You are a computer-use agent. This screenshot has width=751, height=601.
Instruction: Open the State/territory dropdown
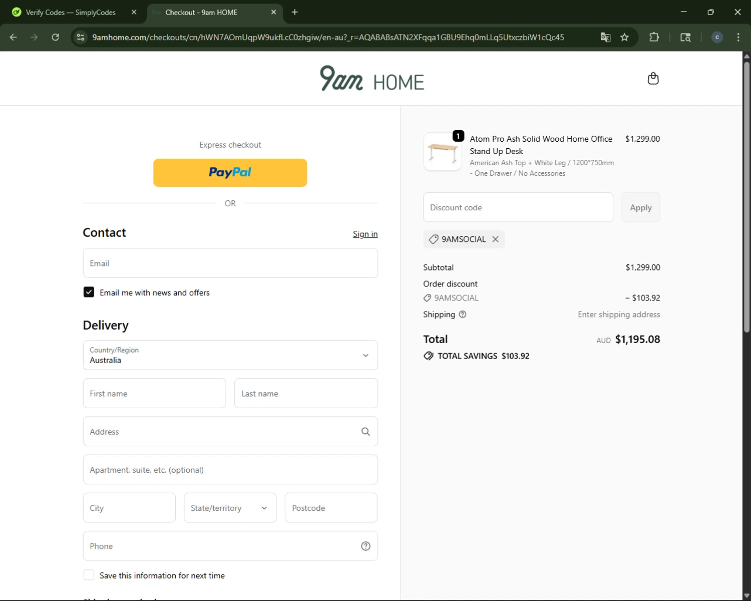(x=230, y=508)
